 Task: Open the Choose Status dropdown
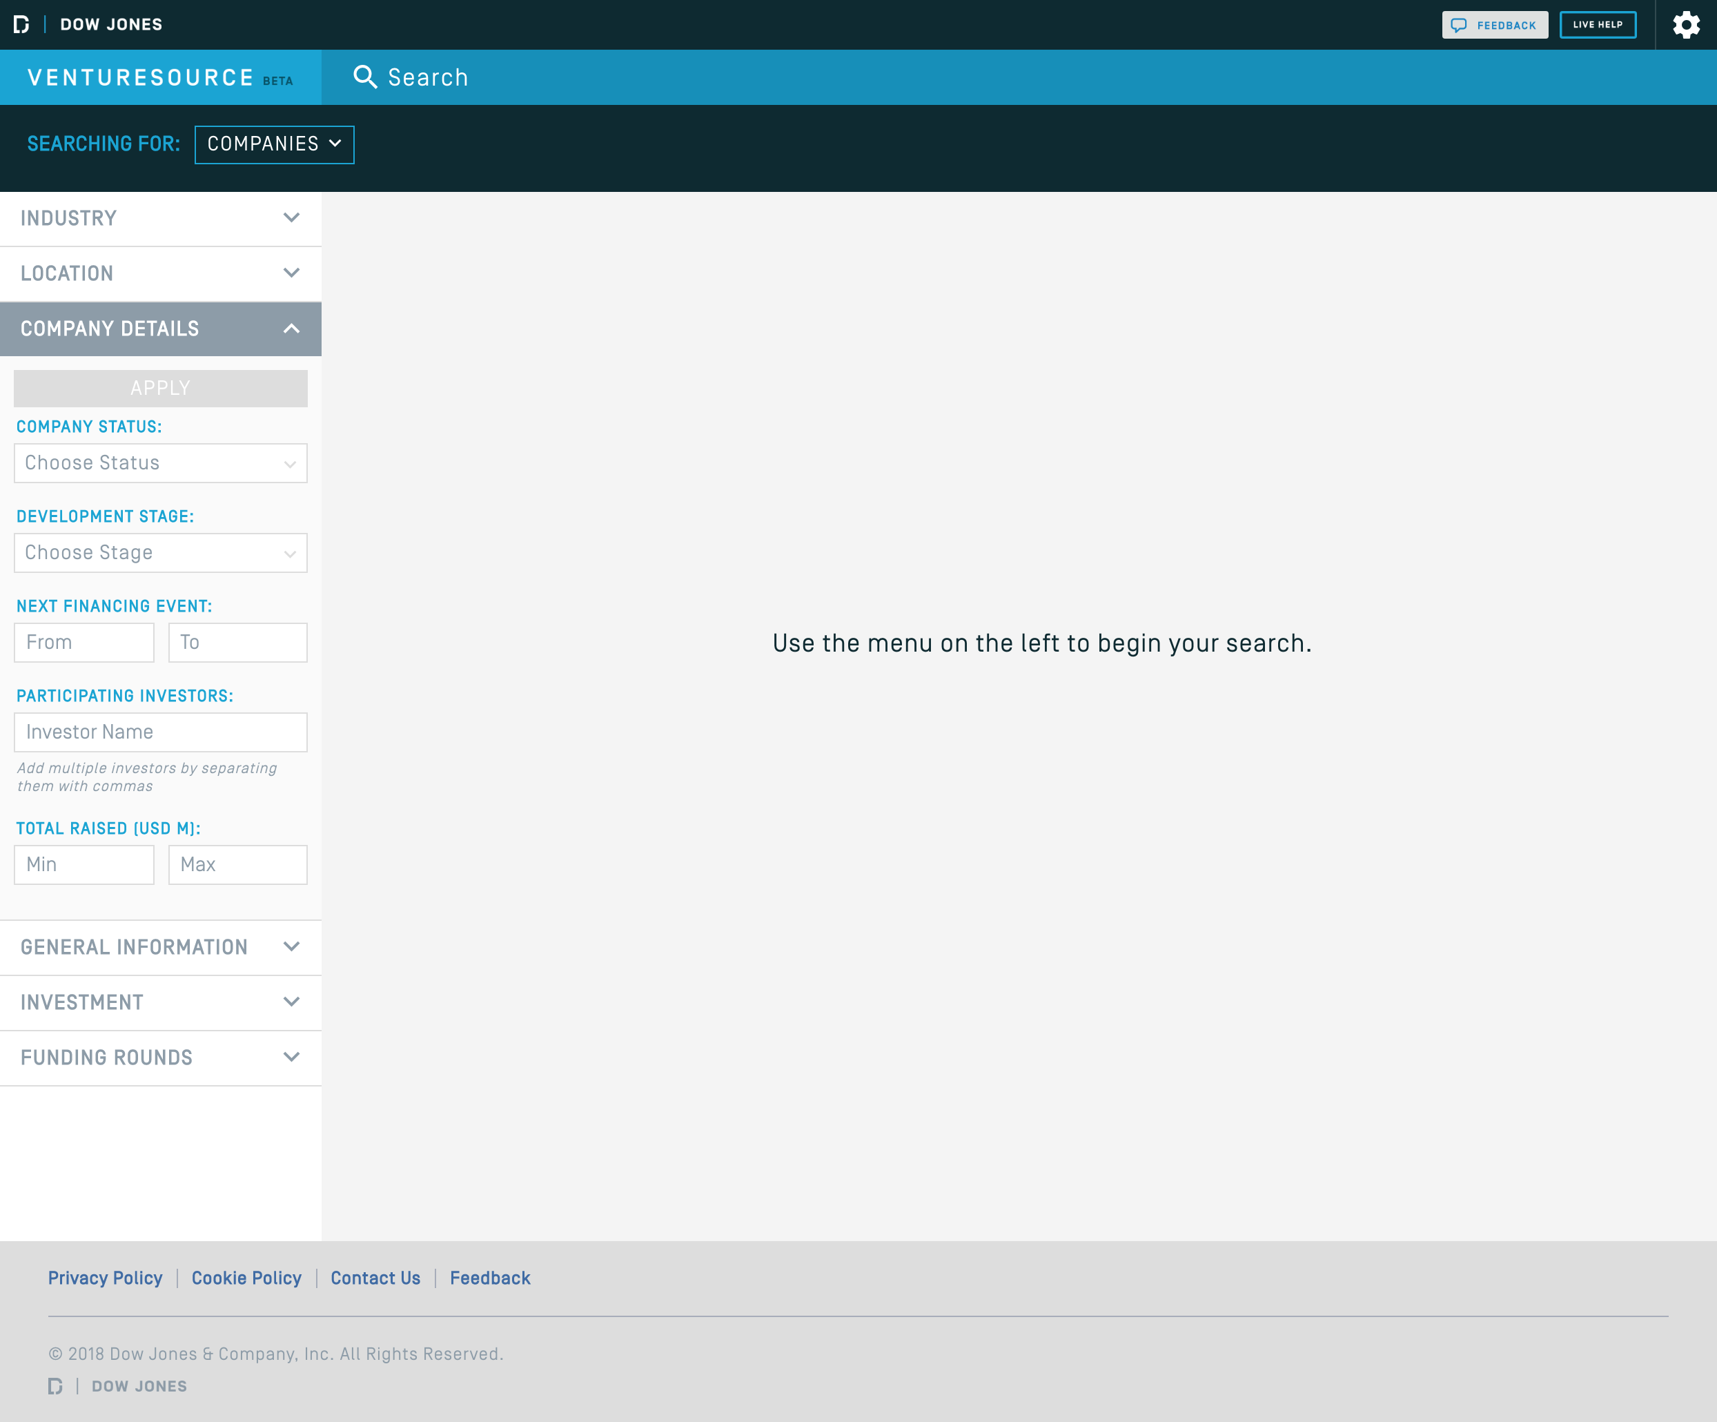point(160,462)
